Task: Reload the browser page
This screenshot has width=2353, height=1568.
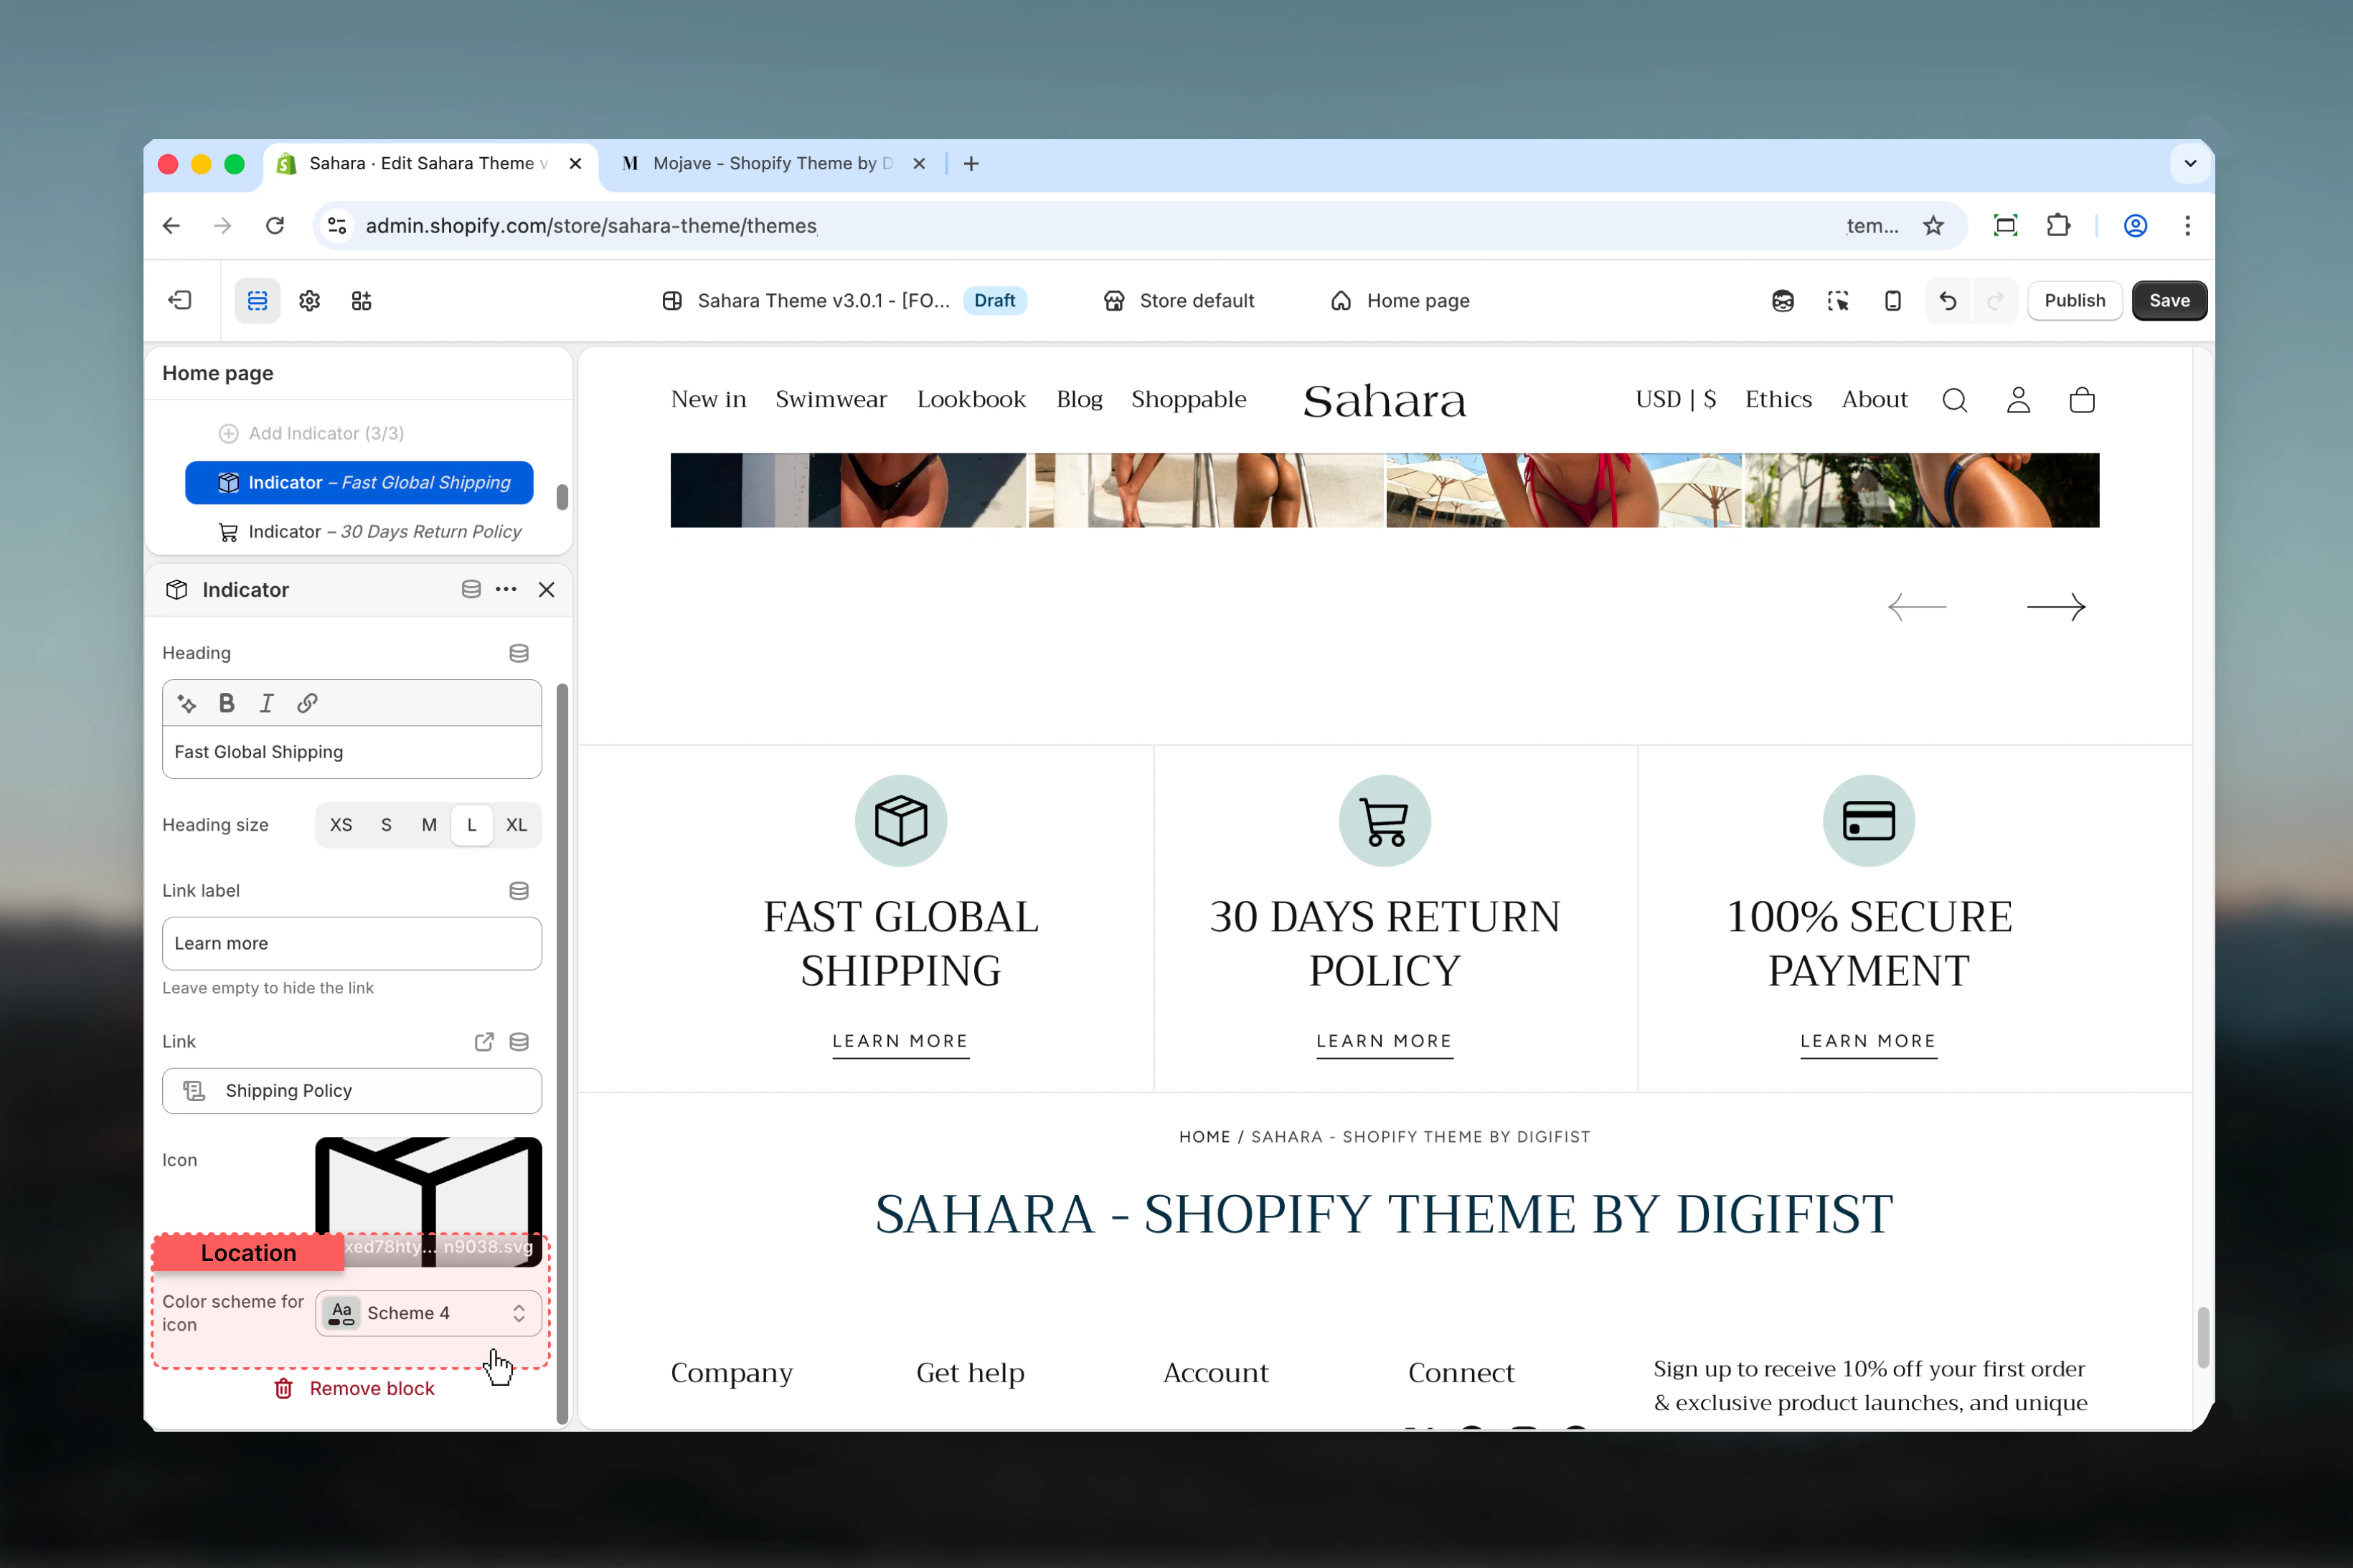Action: click(x=275, y=226)
